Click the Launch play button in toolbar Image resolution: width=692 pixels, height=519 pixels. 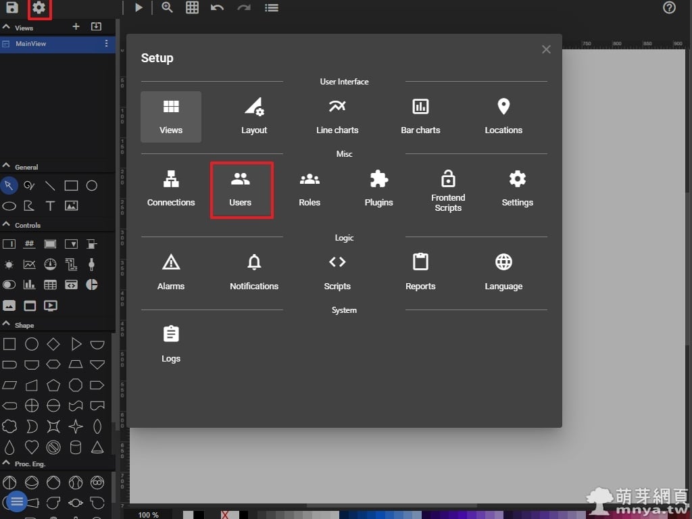click(x=139, y=8)
